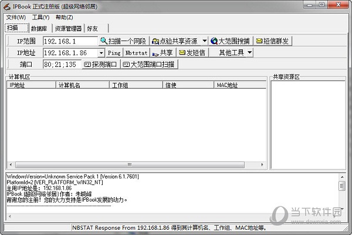
Task: Click the log pane scroll left arrow
Action: (x=9, y=217)
